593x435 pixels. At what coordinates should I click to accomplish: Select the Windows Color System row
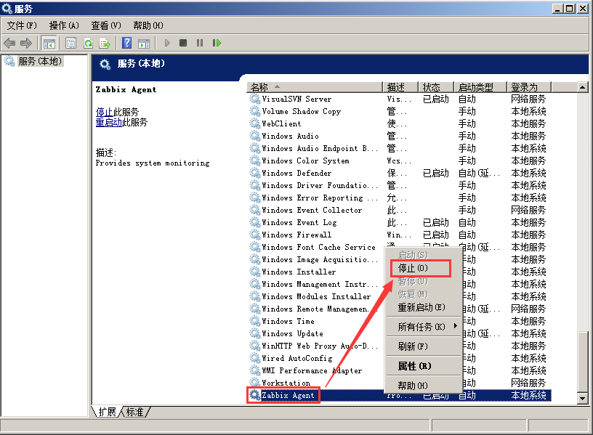click(x=400, y=160)
